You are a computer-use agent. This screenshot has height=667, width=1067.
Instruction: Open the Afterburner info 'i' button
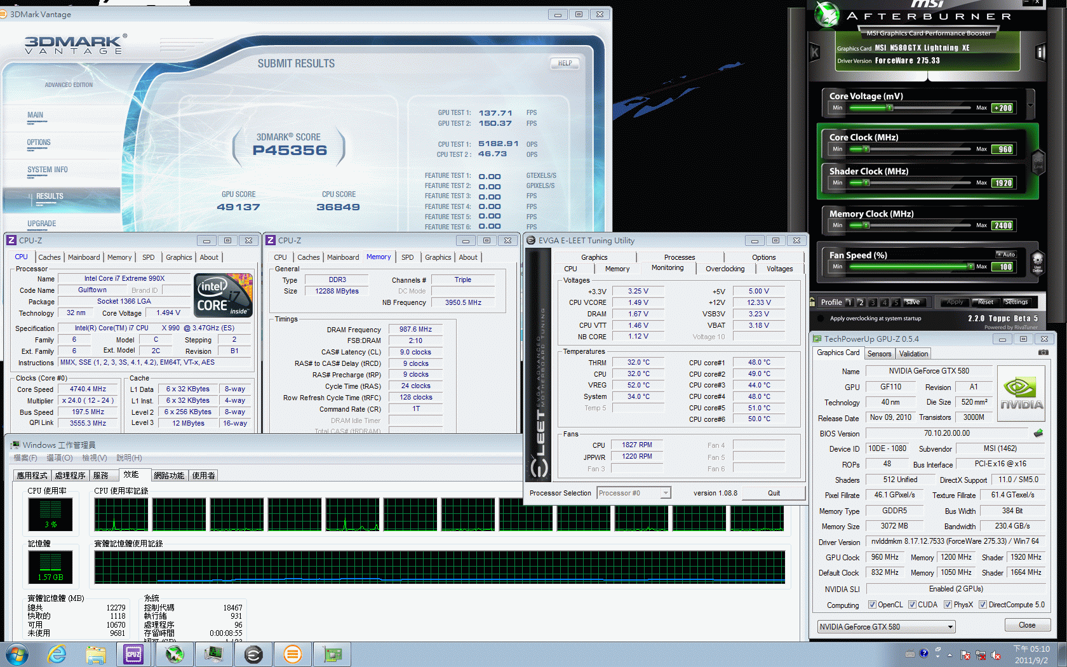1040,53
